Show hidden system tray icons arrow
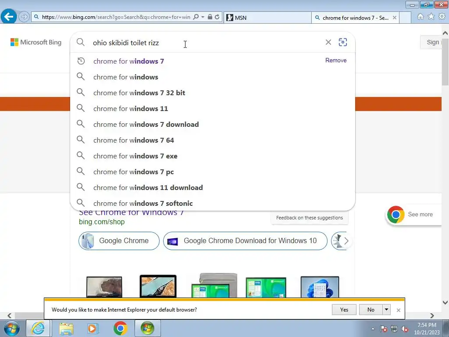 373,329
